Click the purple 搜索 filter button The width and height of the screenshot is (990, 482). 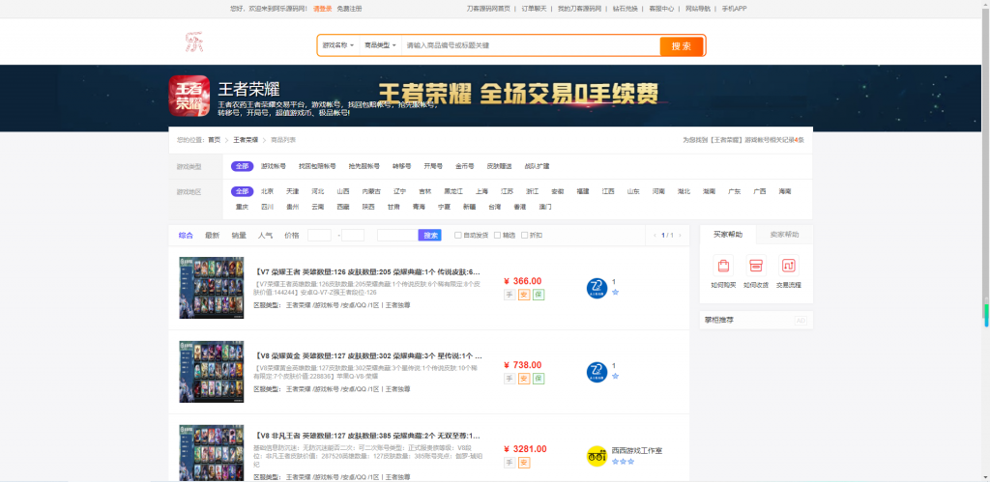coord(430,236)
